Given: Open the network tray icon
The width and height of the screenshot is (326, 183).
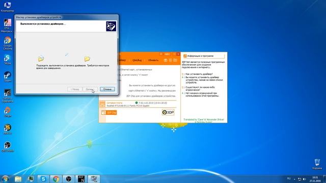Looking at the screenshot, I should pyautogui.click(x=300, y=179).
